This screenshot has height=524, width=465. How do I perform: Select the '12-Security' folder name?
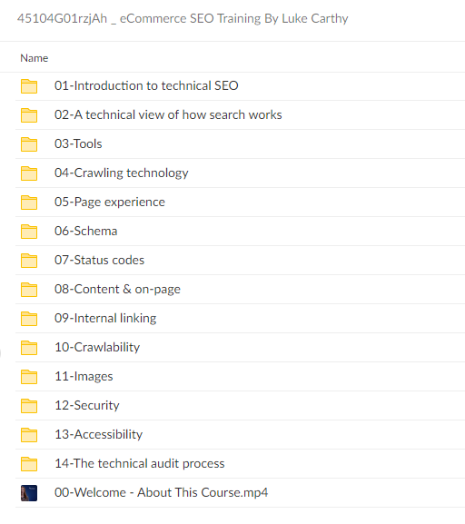pyautogui.click(x=87, y=406)
